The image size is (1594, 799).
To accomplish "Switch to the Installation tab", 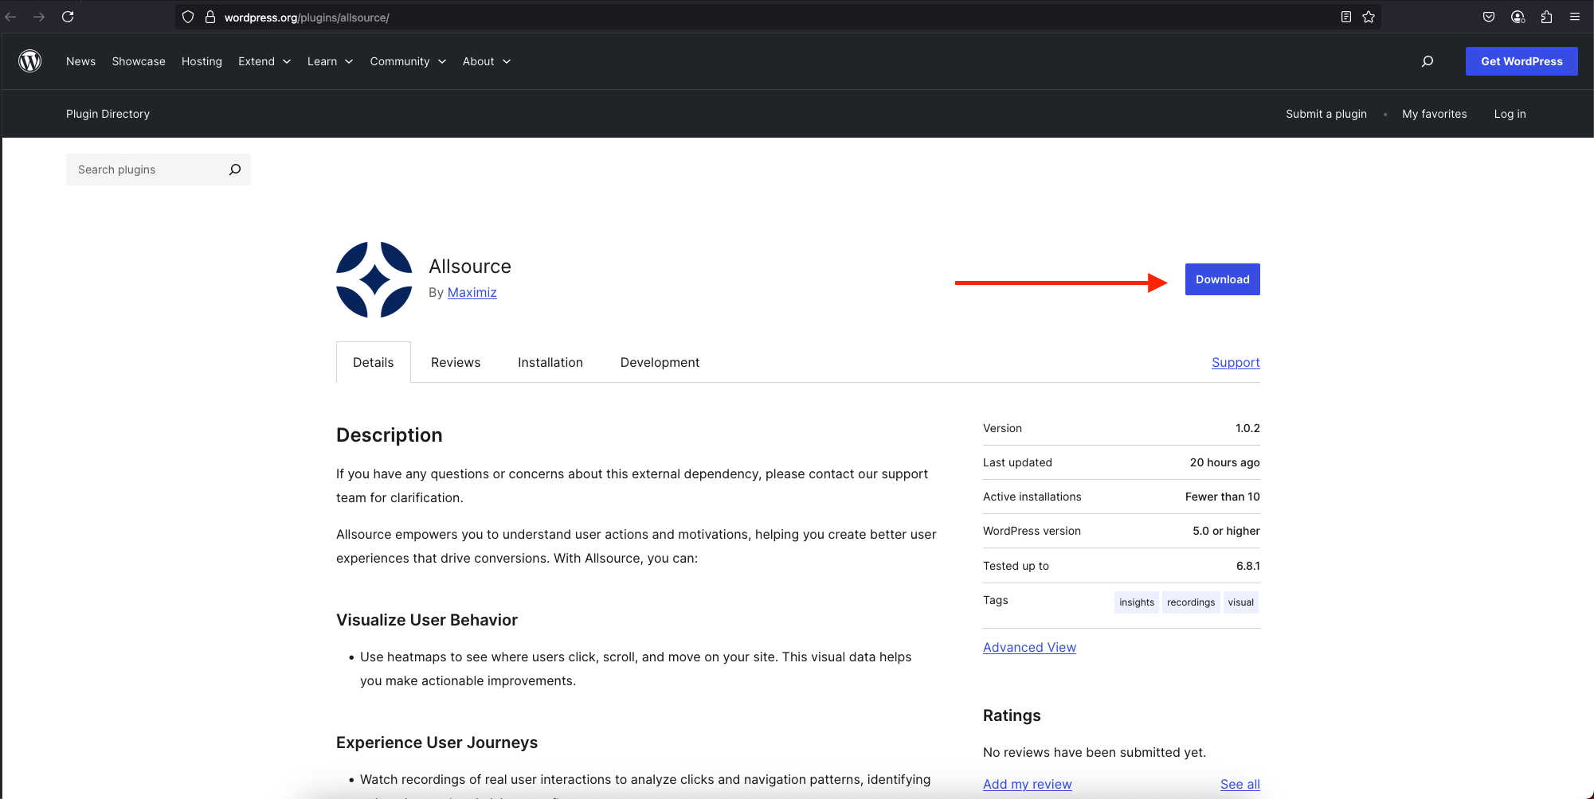I will 550,362.
